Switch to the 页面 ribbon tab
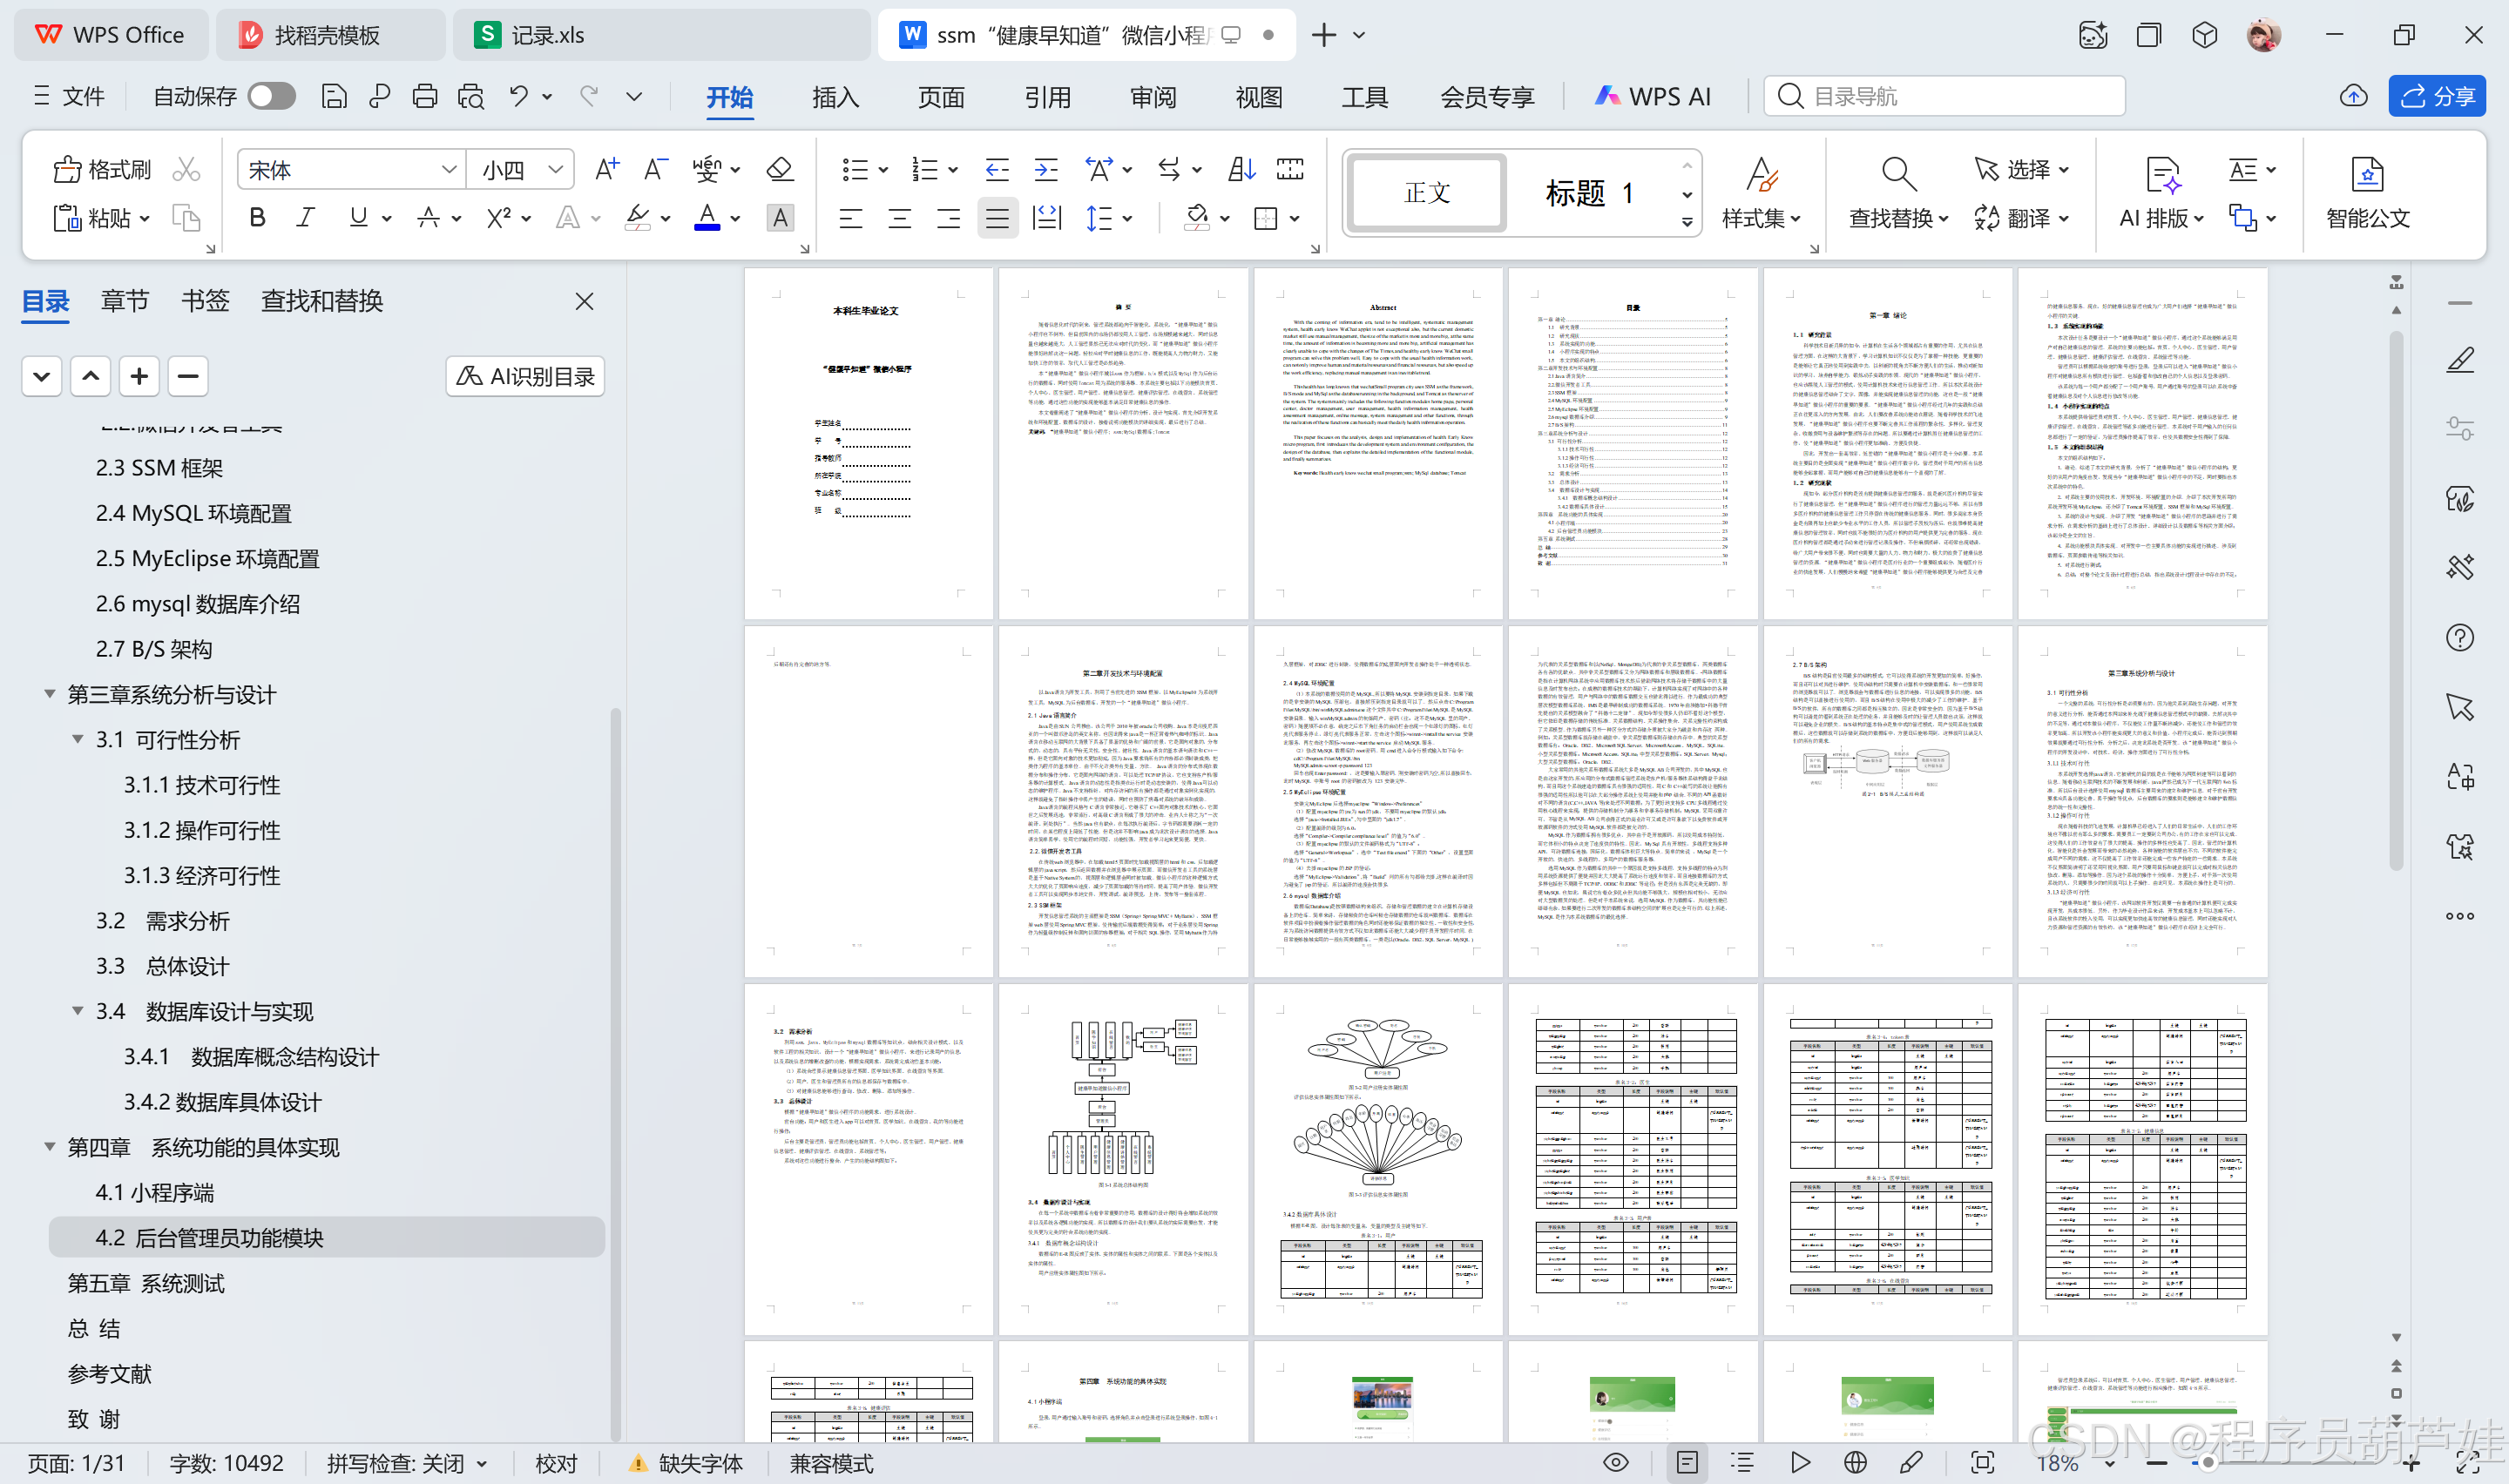The width and height of the screenshot is (2509, 1484). (941, 97)
